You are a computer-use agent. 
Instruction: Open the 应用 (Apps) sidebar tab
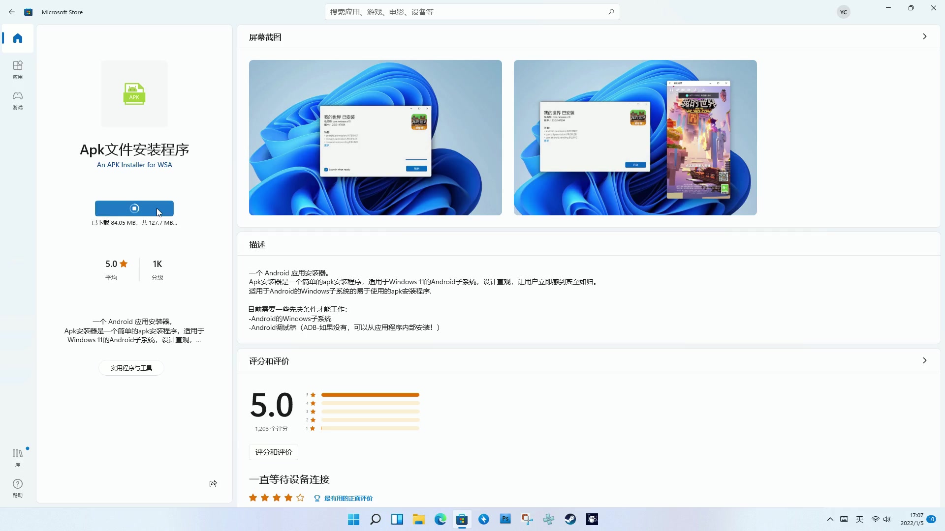18,70
